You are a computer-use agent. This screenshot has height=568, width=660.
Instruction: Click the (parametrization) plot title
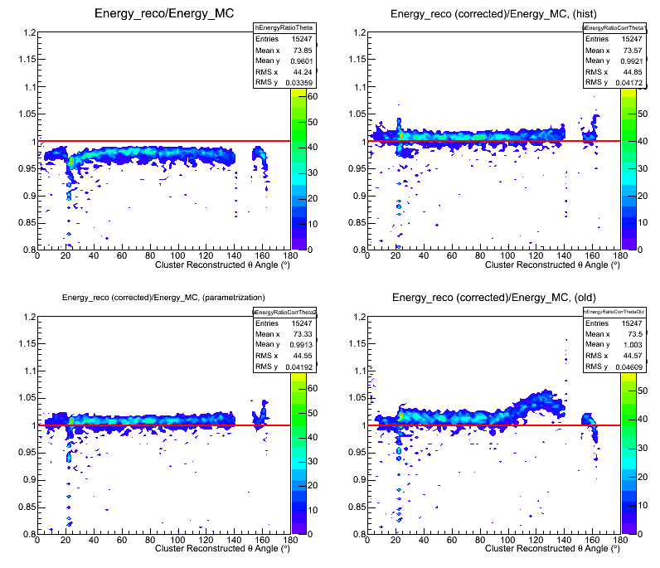click(x=164, y=297)
